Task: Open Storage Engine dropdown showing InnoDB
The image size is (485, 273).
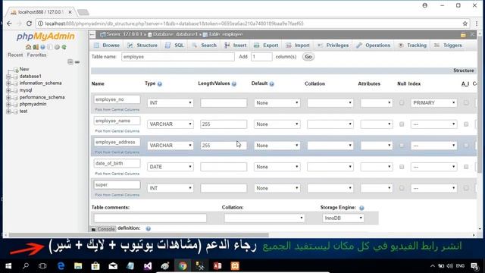Action: [x=343, y=218]
